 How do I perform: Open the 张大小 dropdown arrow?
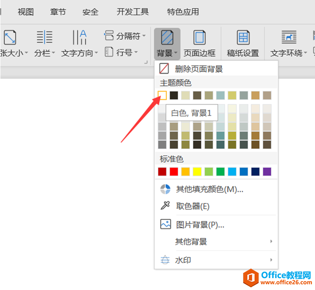coord(26,53)
